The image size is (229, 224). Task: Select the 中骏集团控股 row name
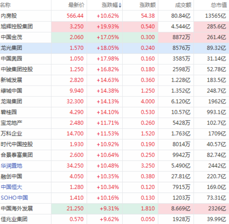pyautogui.click(x=17, y=69)
